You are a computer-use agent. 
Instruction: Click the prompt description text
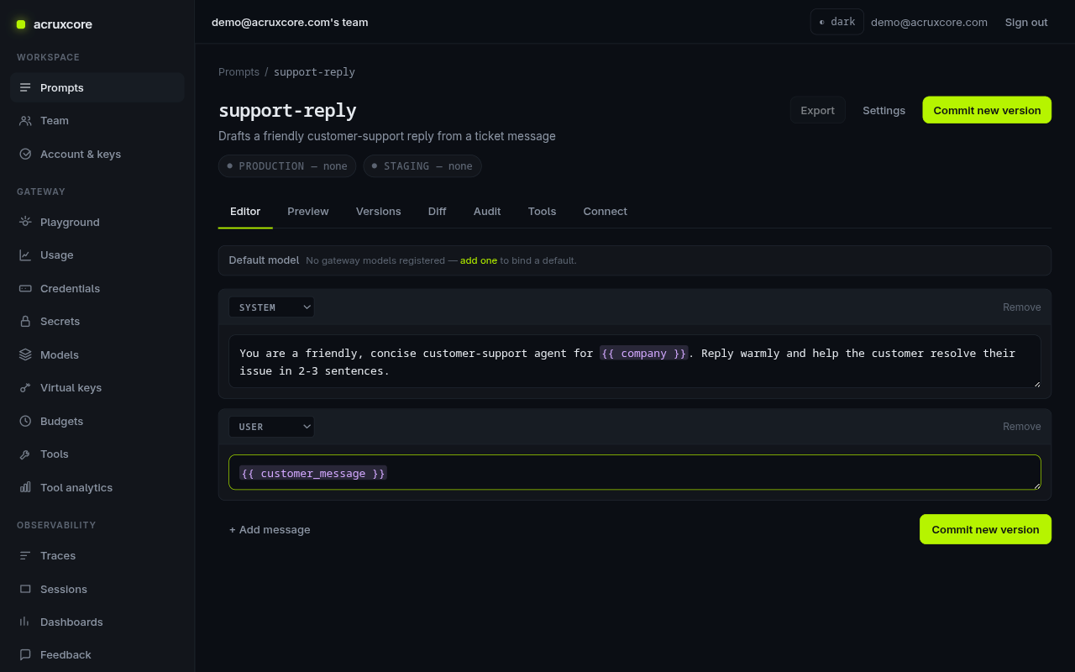tap(387, 136)
